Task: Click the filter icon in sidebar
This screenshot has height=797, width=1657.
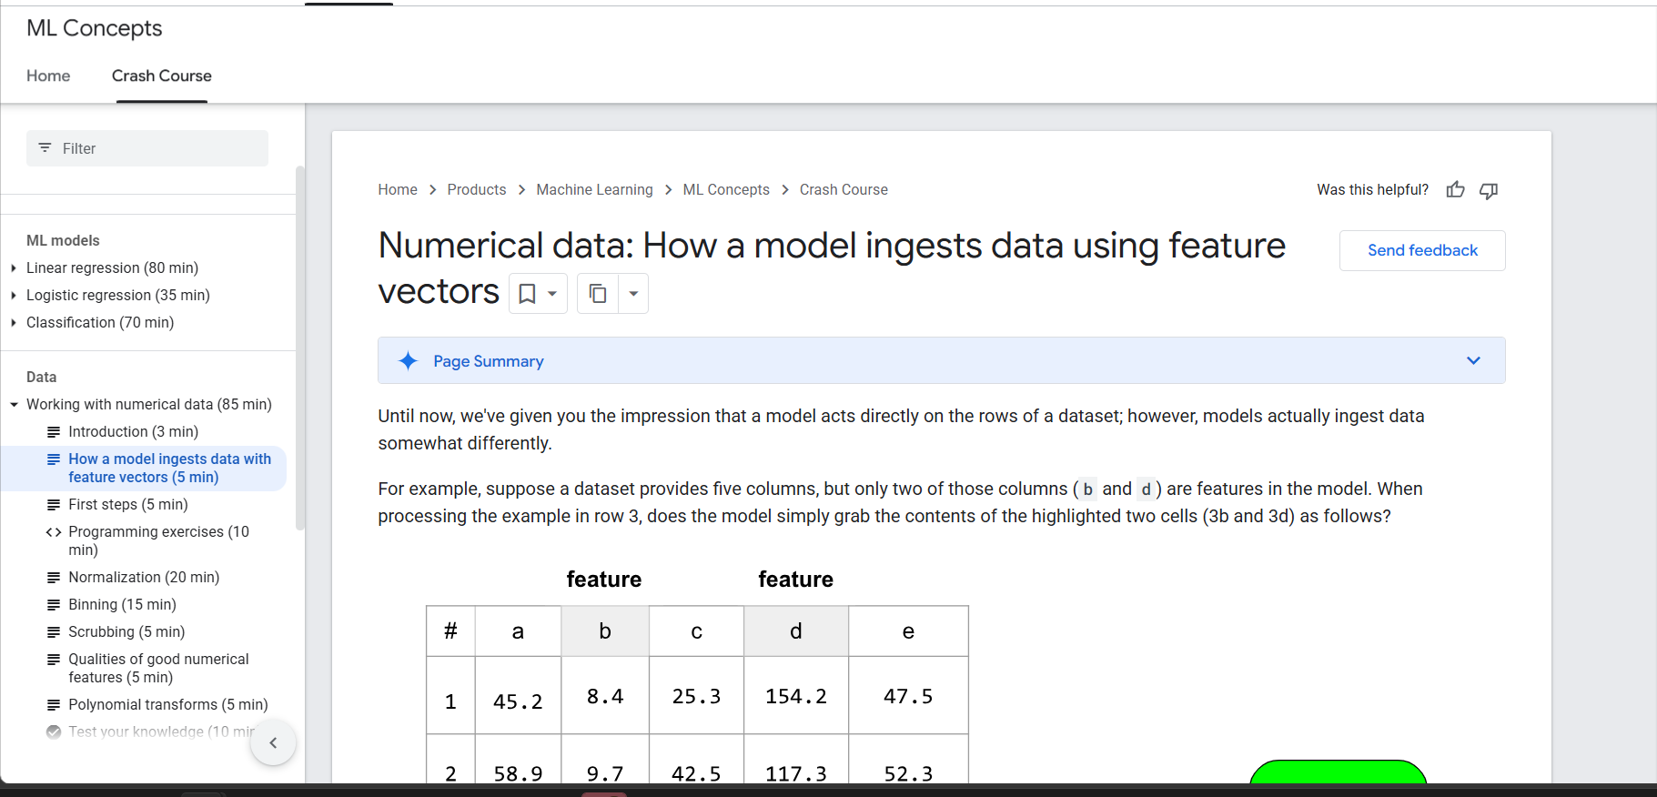Action: coord(45,147)
